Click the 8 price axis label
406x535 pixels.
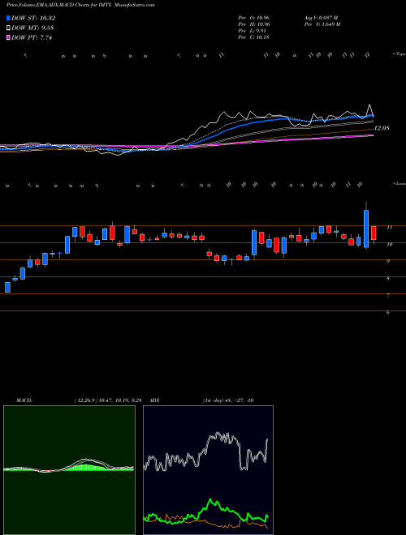click(388, 278)
